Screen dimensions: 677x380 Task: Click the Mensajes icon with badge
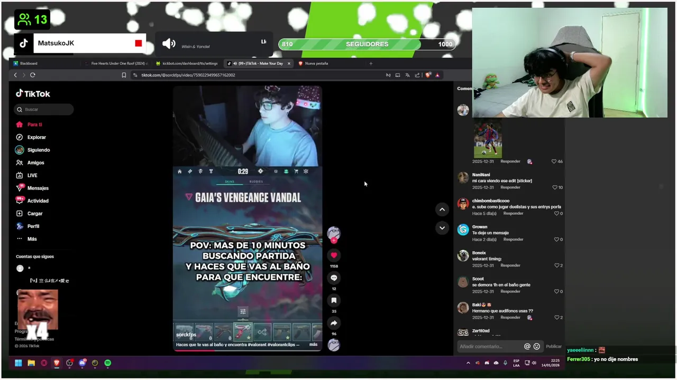(20, 188)
